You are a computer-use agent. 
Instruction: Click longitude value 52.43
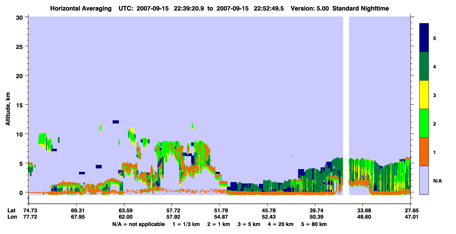[267, 217]
